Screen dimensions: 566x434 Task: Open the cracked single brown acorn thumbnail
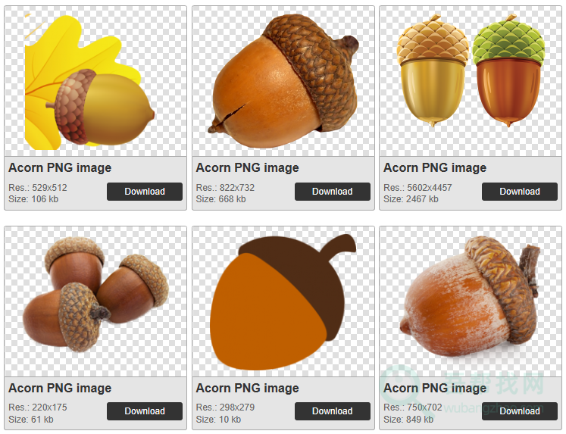point(283,82)
